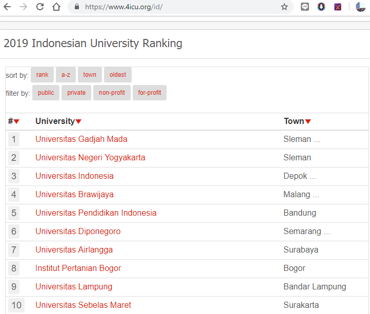Screen dimensions: 370x314
Task: Click the browser forward arrow
Action: (x=24, y=7)
